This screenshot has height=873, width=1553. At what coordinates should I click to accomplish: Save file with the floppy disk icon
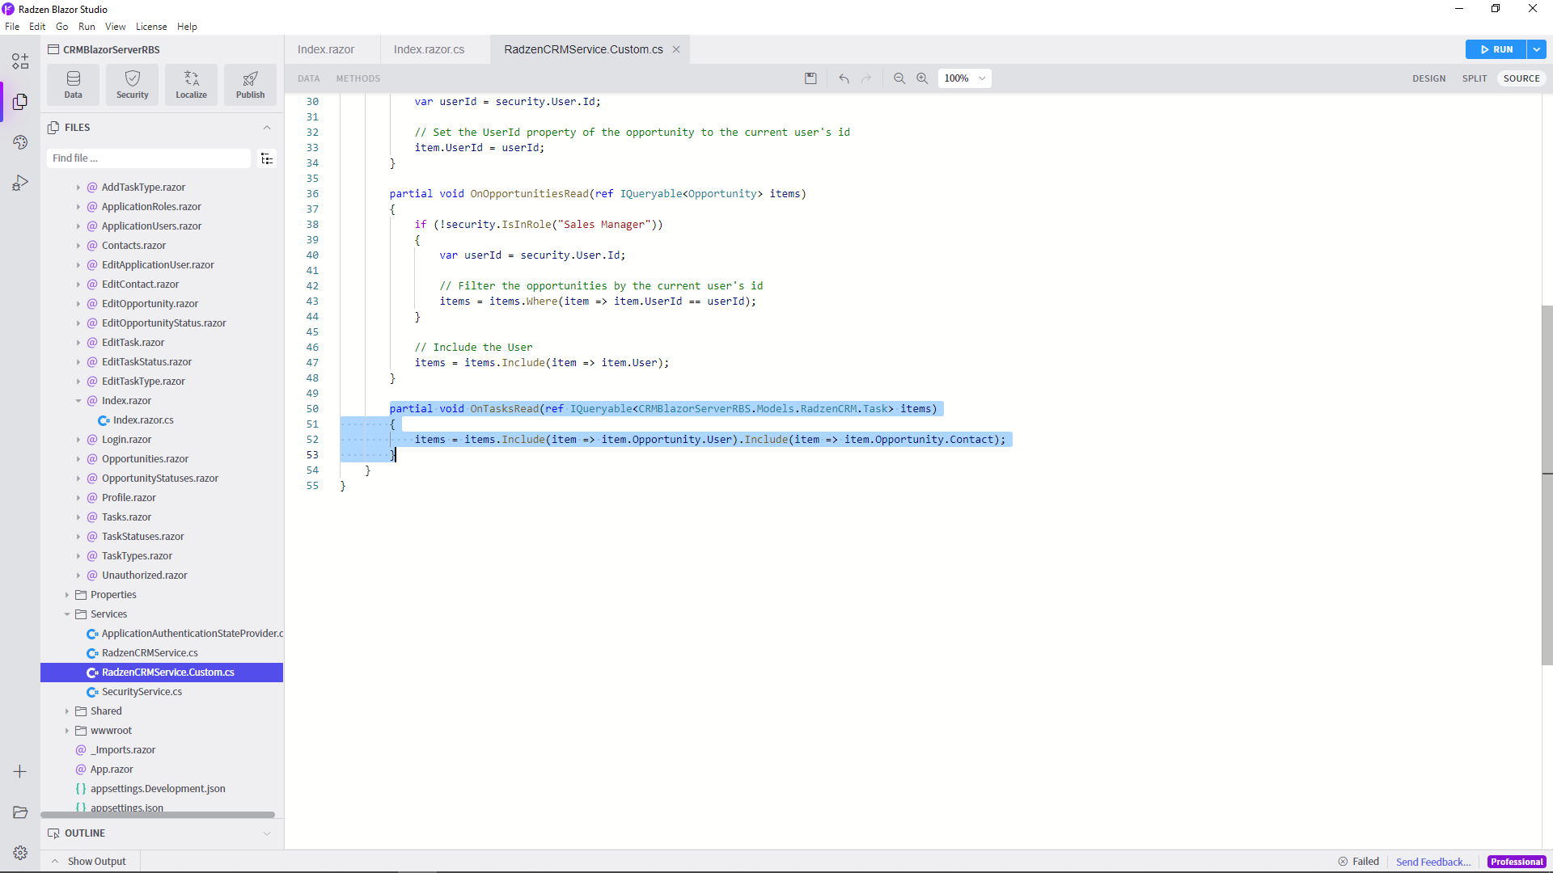(x=810, y=78)
